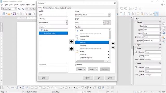Open the sidebar Navigator compass icon
This screenshot has width=166, height=93.
tap(164, 42)
